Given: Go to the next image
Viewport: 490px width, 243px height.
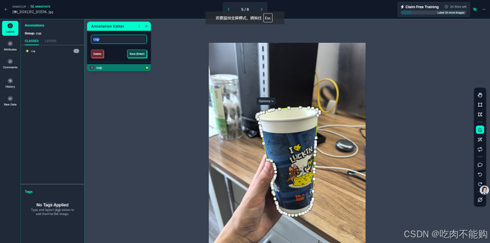Looking at the screenshot, I should pos(262,10).
